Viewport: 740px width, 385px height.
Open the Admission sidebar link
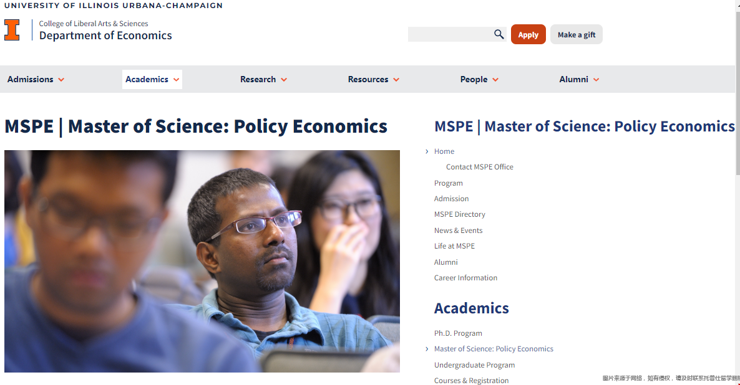(x=451, y=199)
